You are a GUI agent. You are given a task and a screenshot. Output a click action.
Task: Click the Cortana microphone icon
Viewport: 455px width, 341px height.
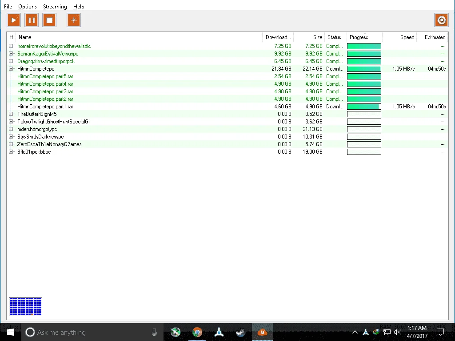pos(154,332)
